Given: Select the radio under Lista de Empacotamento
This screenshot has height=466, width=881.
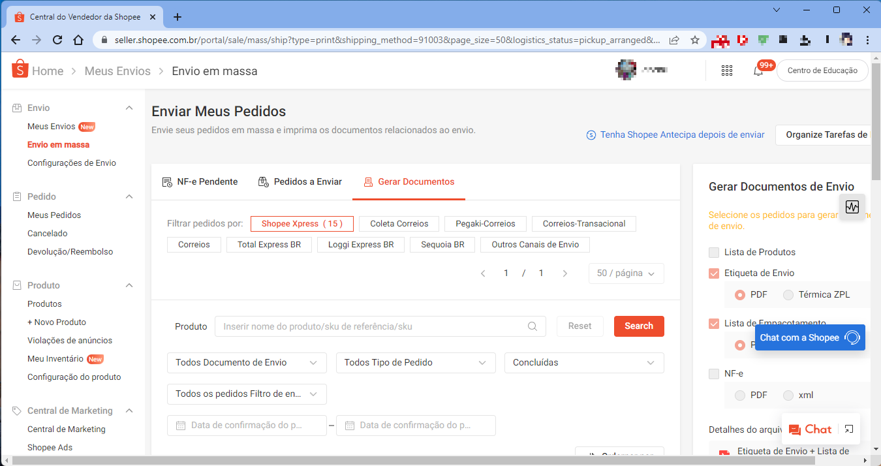Looking at the screenshot, I should 740,345.
